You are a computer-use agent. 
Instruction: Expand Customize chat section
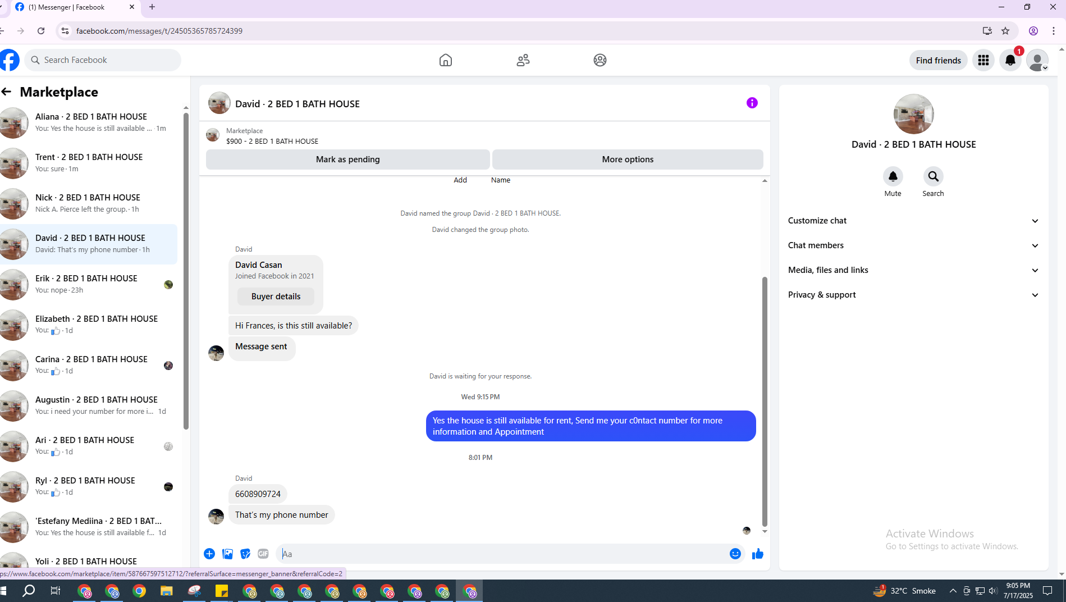click(913, 221)
